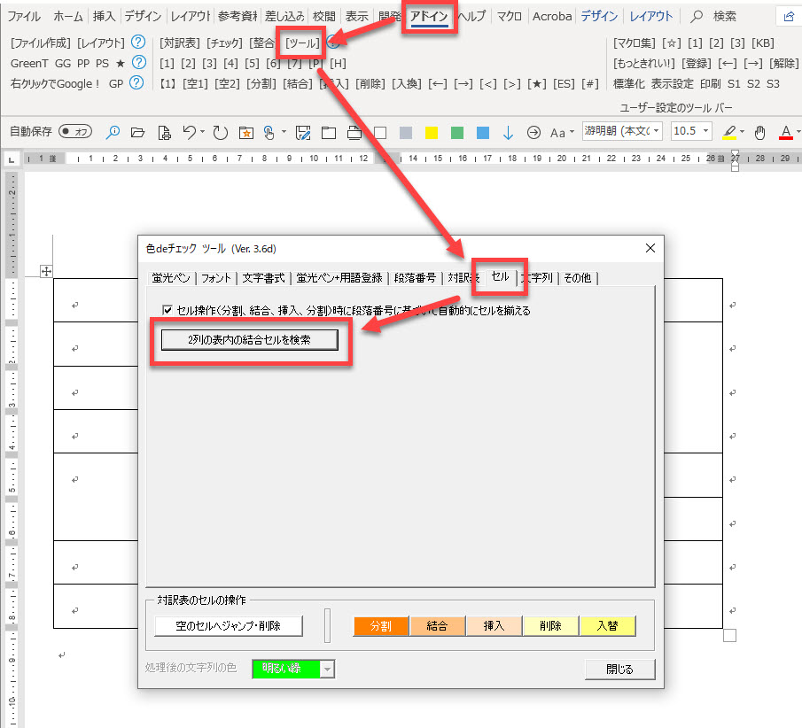Uncheck the セル操作 auto-align checkbox

[x=167, y=311]
